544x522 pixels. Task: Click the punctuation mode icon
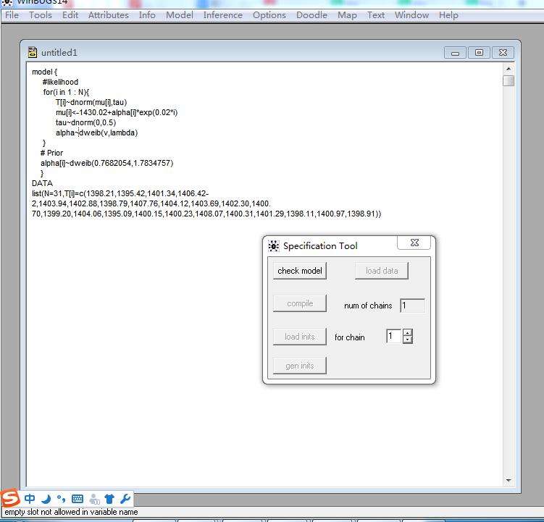pyautogui.click(x=61, y=499)
